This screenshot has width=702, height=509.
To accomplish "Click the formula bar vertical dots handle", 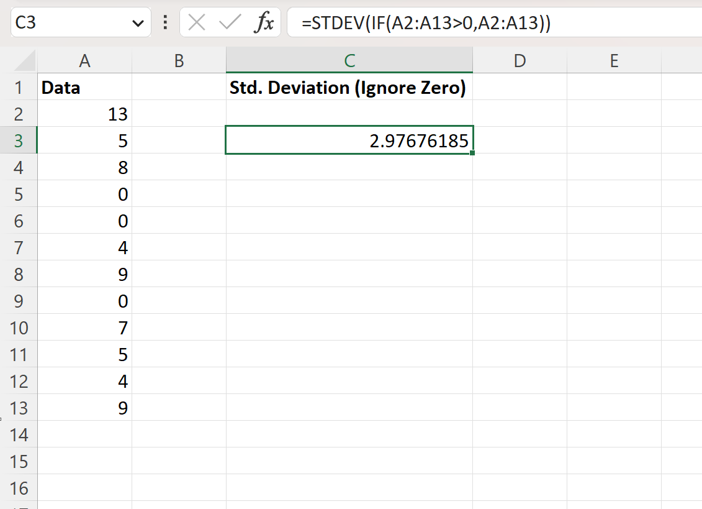I will point(165,23).
